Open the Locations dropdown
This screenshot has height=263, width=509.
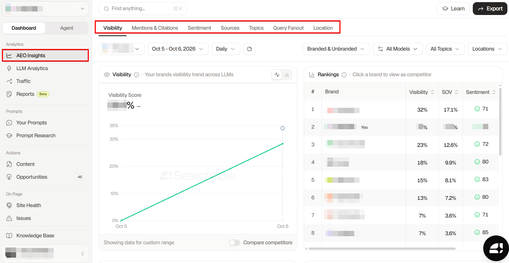click(487, 49)
